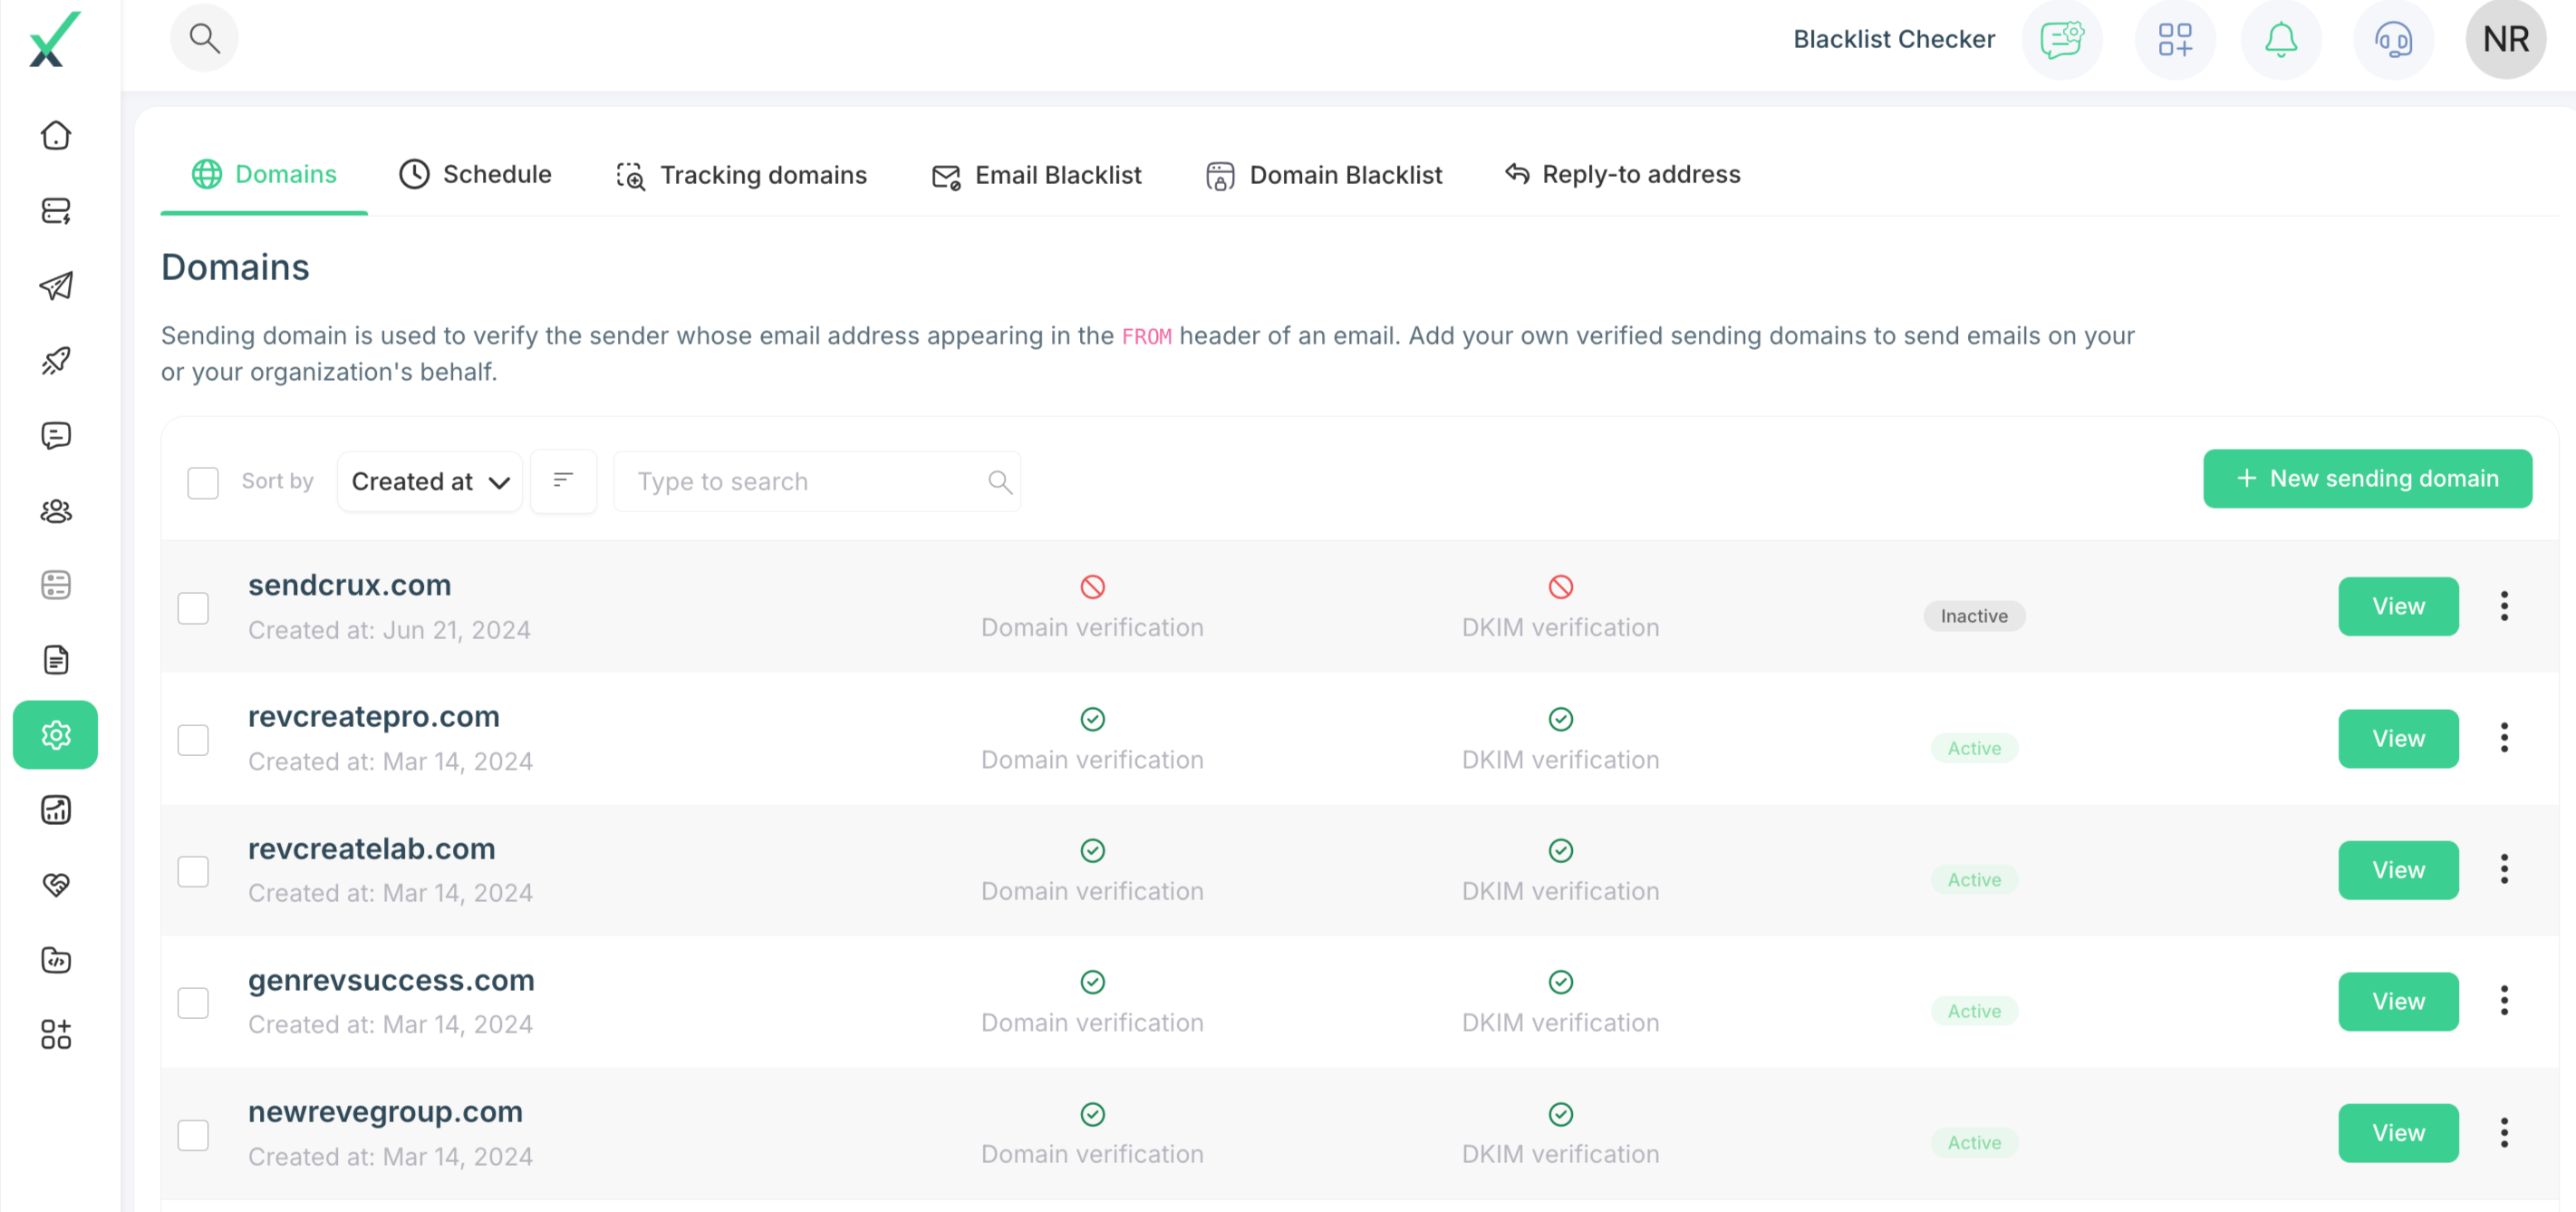Click the New sending domain button
The image size is (2576, 1212).
tap(2367, 479)
